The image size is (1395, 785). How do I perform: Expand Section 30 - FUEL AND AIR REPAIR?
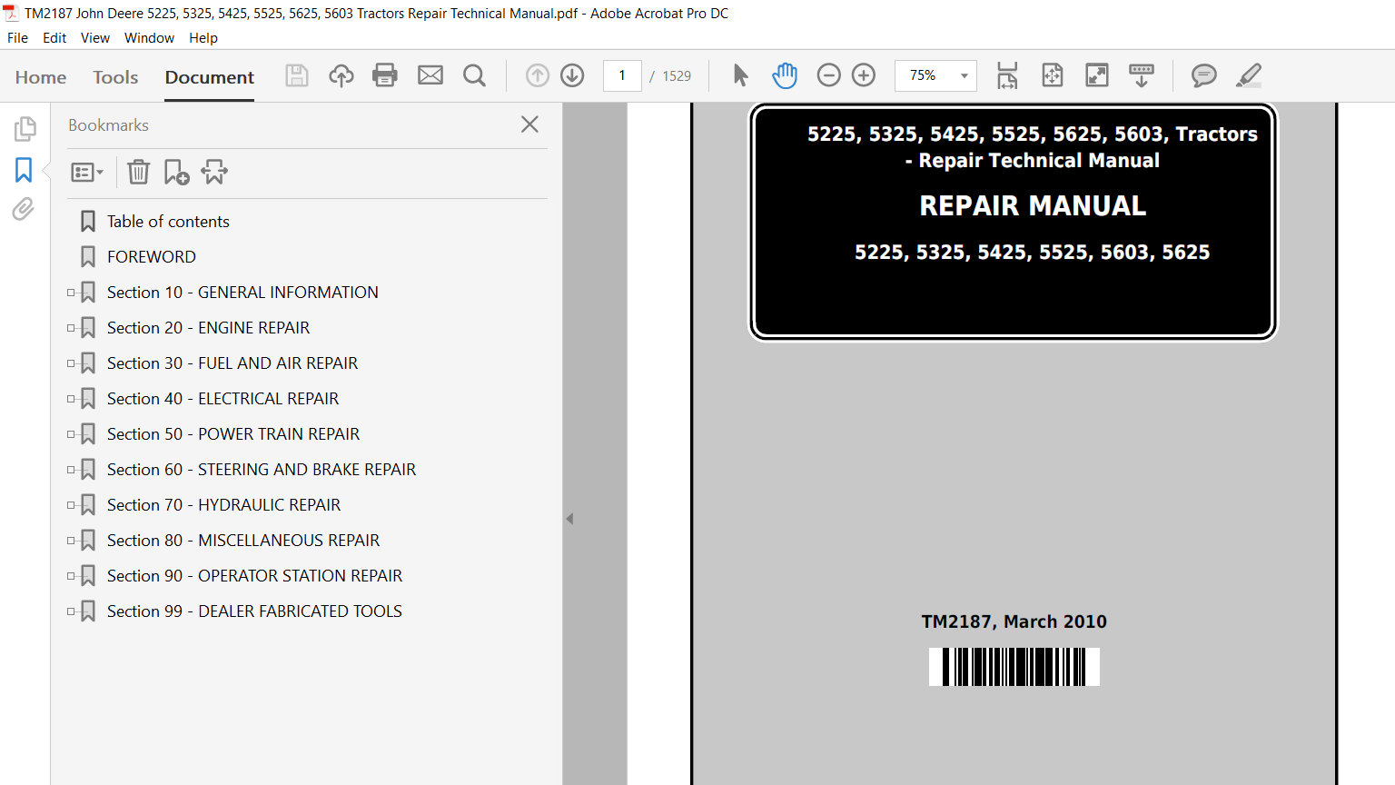click(x=71, y=363)
